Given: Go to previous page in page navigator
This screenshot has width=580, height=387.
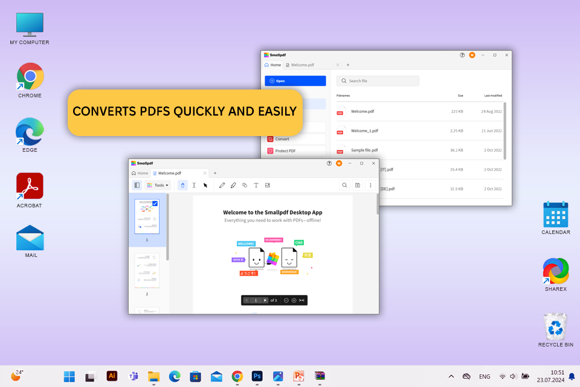Looking at the screenshot, I should tap(246, 301).
